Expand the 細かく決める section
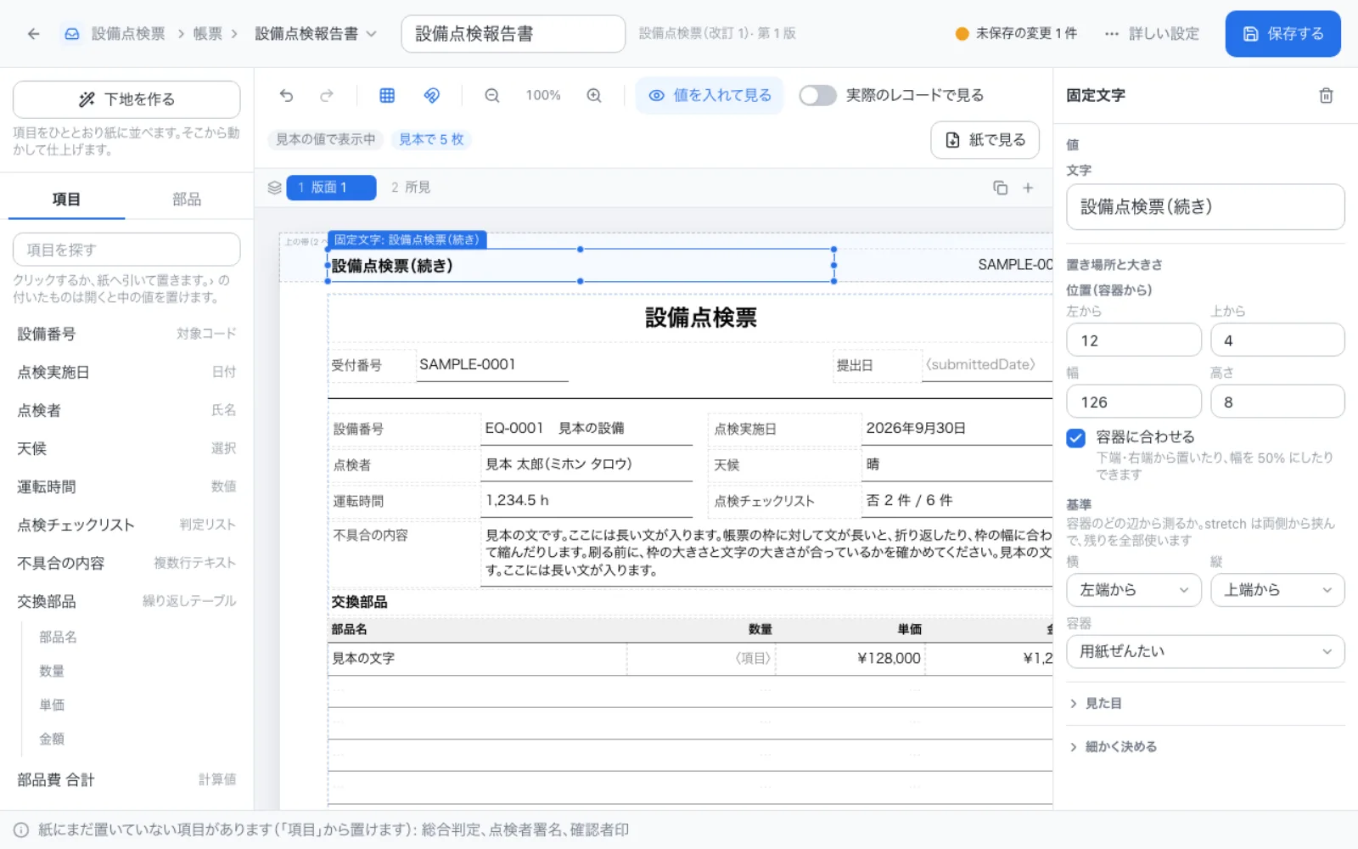 1205,747
